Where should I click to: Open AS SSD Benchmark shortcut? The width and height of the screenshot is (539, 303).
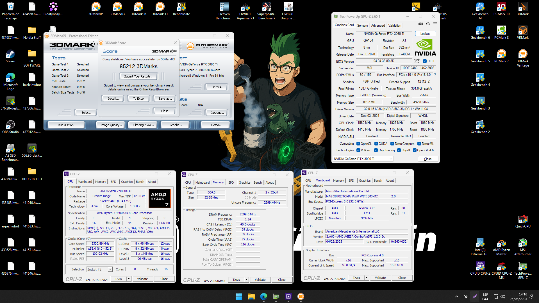point(10,152)
